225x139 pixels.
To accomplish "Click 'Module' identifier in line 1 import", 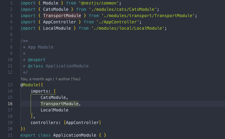I will pos(51,3).
